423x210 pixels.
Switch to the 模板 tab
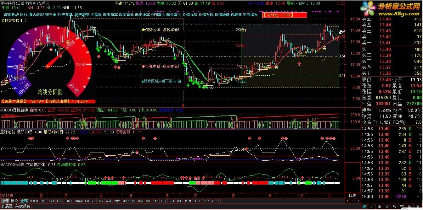(14, 201)
